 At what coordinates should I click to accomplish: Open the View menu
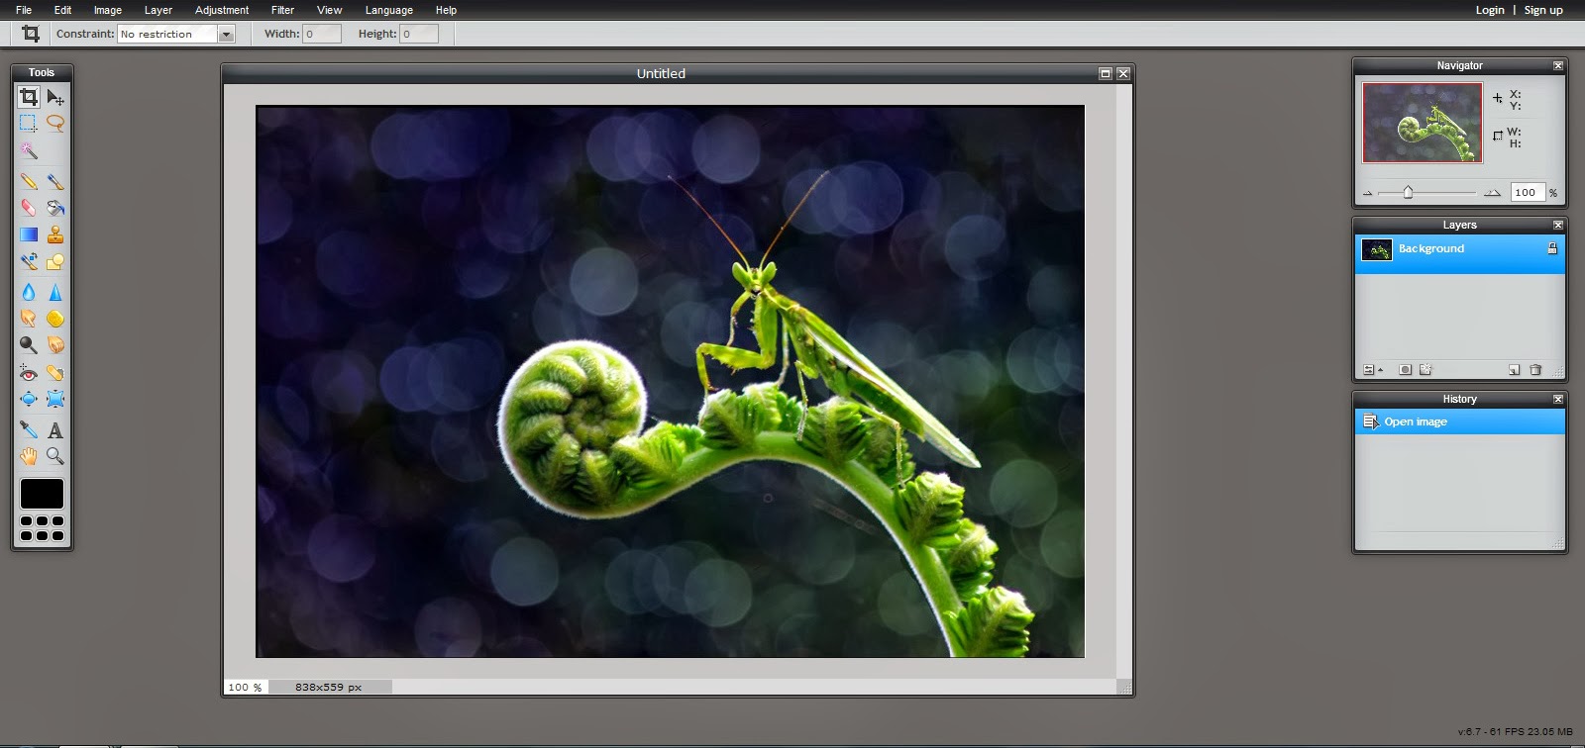[x=329, y=10]
